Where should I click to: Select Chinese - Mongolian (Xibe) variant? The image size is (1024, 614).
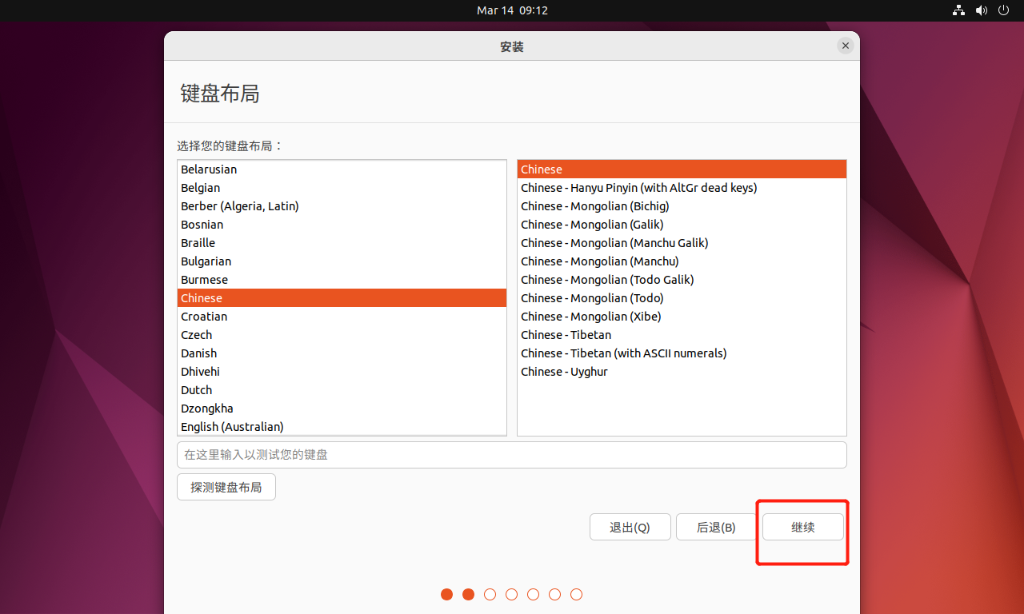[682, 317]
